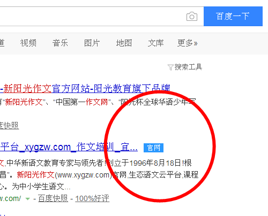Click the funnel icon beside 搜索工具

pyautogui.click(x=170, y=67)
